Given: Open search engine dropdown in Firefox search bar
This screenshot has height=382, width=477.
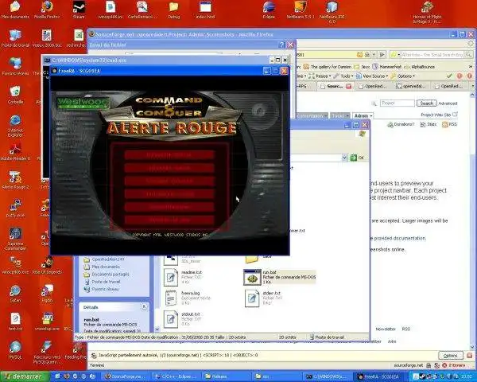Looking at the screenshot, I should pos(395,55).
